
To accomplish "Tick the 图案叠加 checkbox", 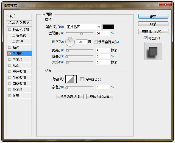I will click(10, 83).
